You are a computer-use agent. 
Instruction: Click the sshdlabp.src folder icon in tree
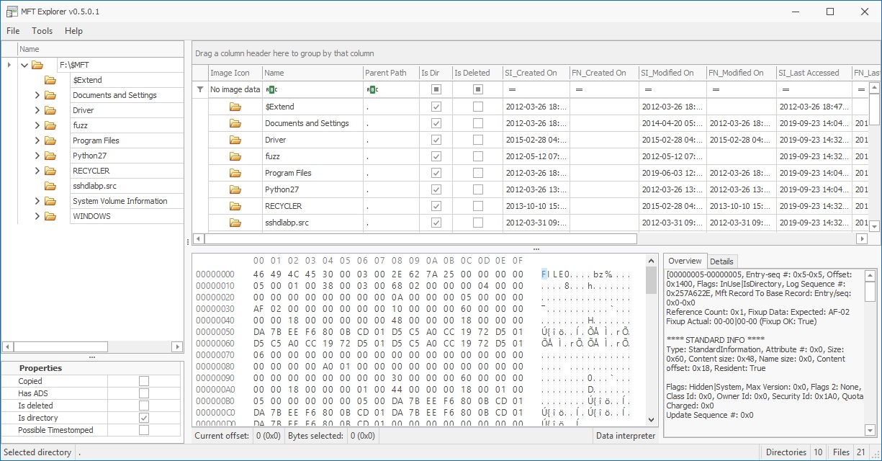point(50,186)
